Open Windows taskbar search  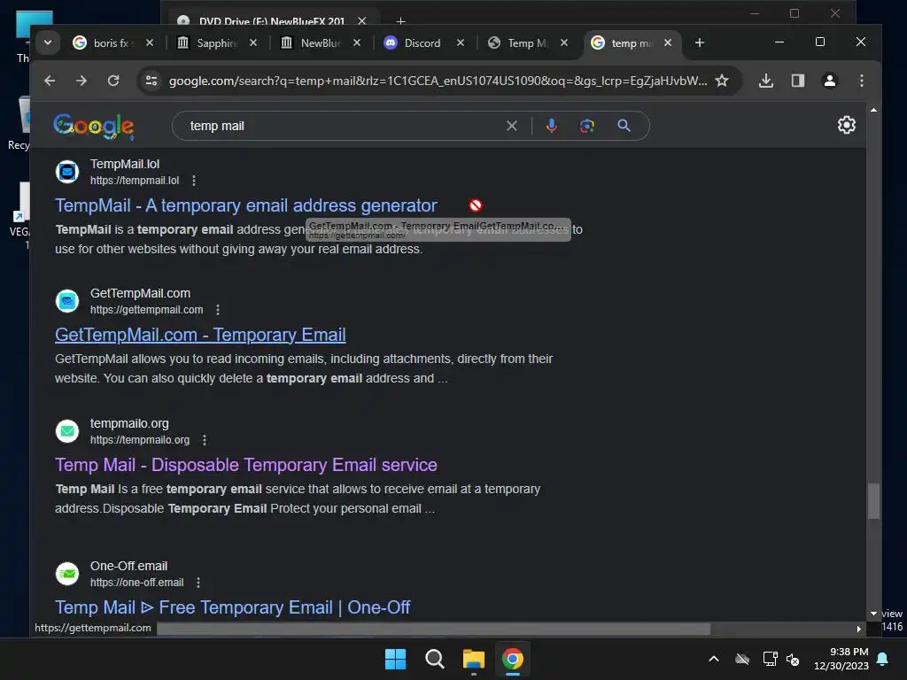point(434,659)
